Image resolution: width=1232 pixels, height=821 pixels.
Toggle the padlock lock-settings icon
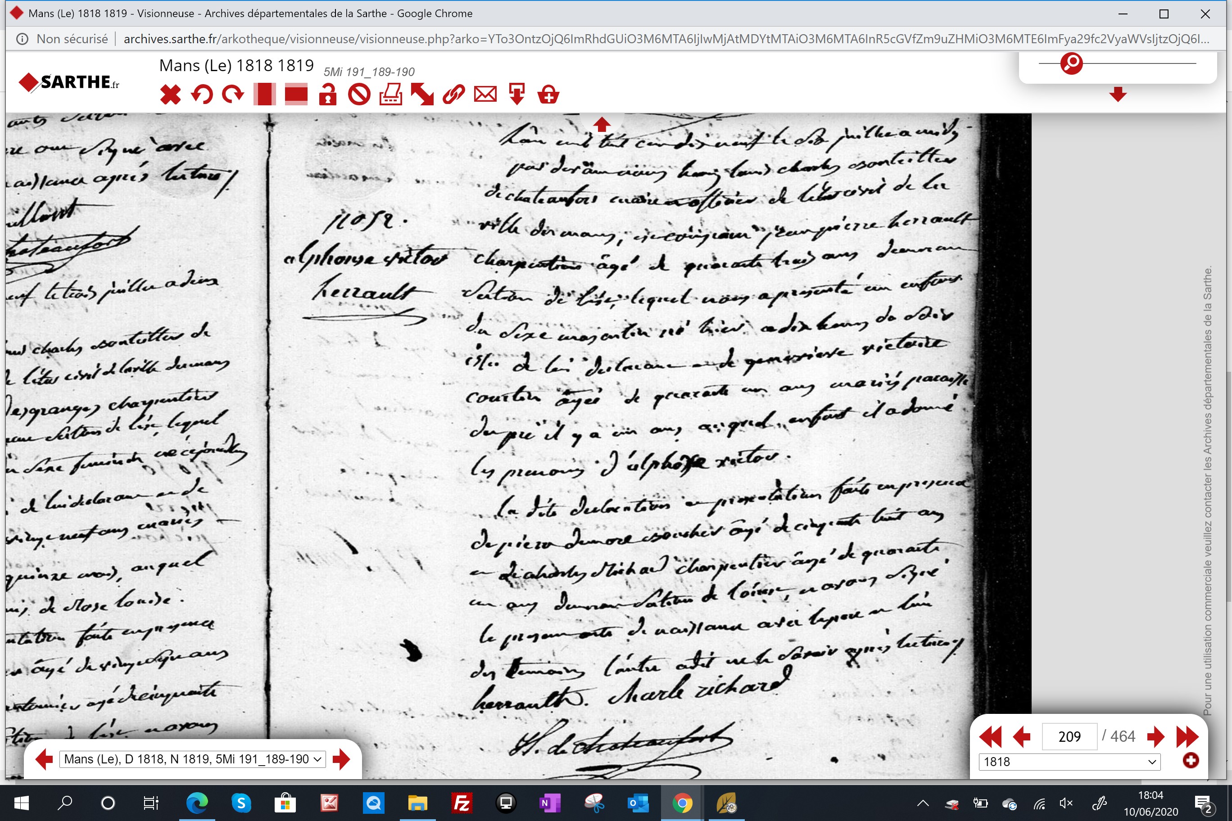point(328,95)
